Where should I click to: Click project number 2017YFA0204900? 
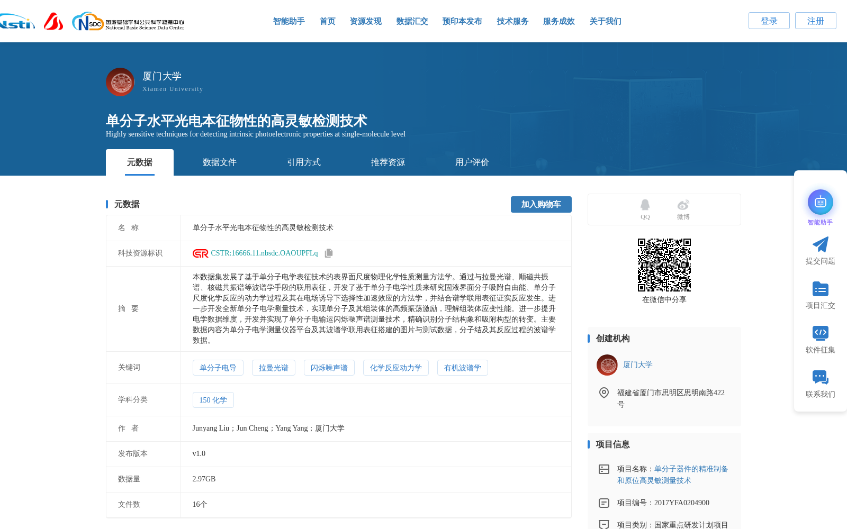coord(682,503)
